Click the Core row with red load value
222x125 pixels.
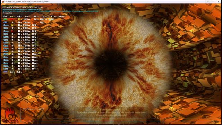(x=20, y=31)
